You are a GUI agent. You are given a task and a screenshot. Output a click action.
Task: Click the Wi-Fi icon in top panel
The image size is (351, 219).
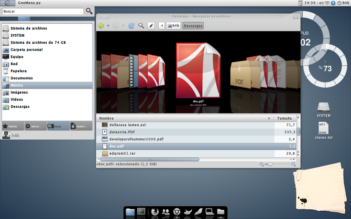click(327, 3)
